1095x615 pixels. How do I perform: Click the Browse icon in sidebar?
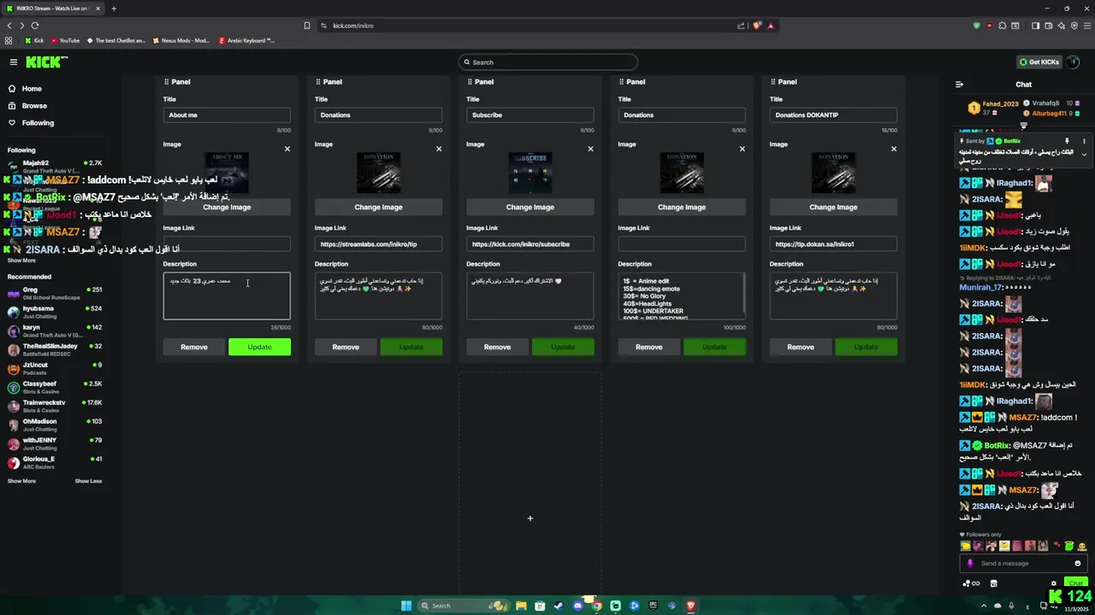pyautogui.click(x=12, y=106)
